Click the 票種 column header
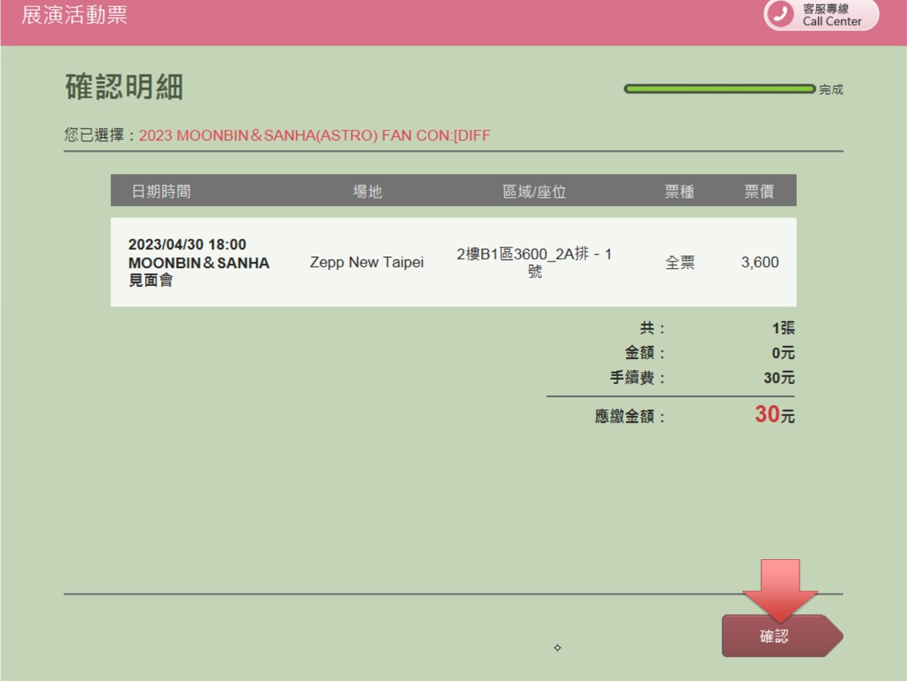907x681 pixels. click(x=679, y=192)
